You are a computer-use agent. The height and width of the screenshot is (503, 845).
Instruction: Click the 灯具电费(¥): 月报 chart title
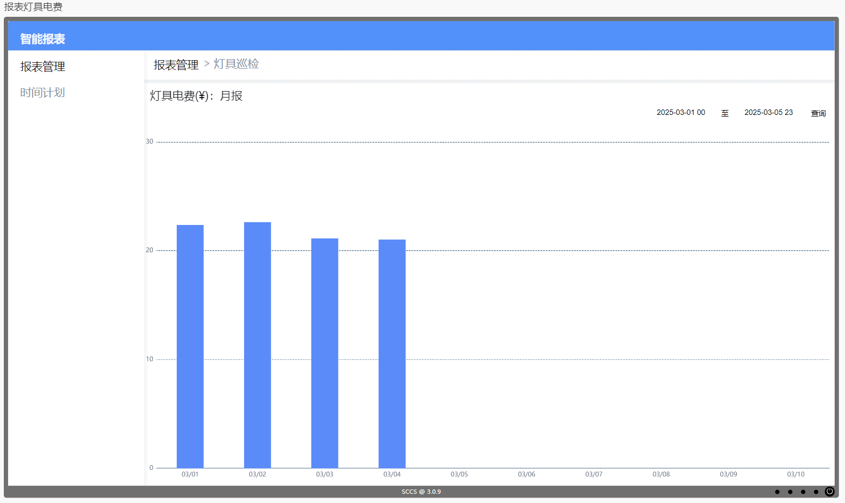[196, 96]
